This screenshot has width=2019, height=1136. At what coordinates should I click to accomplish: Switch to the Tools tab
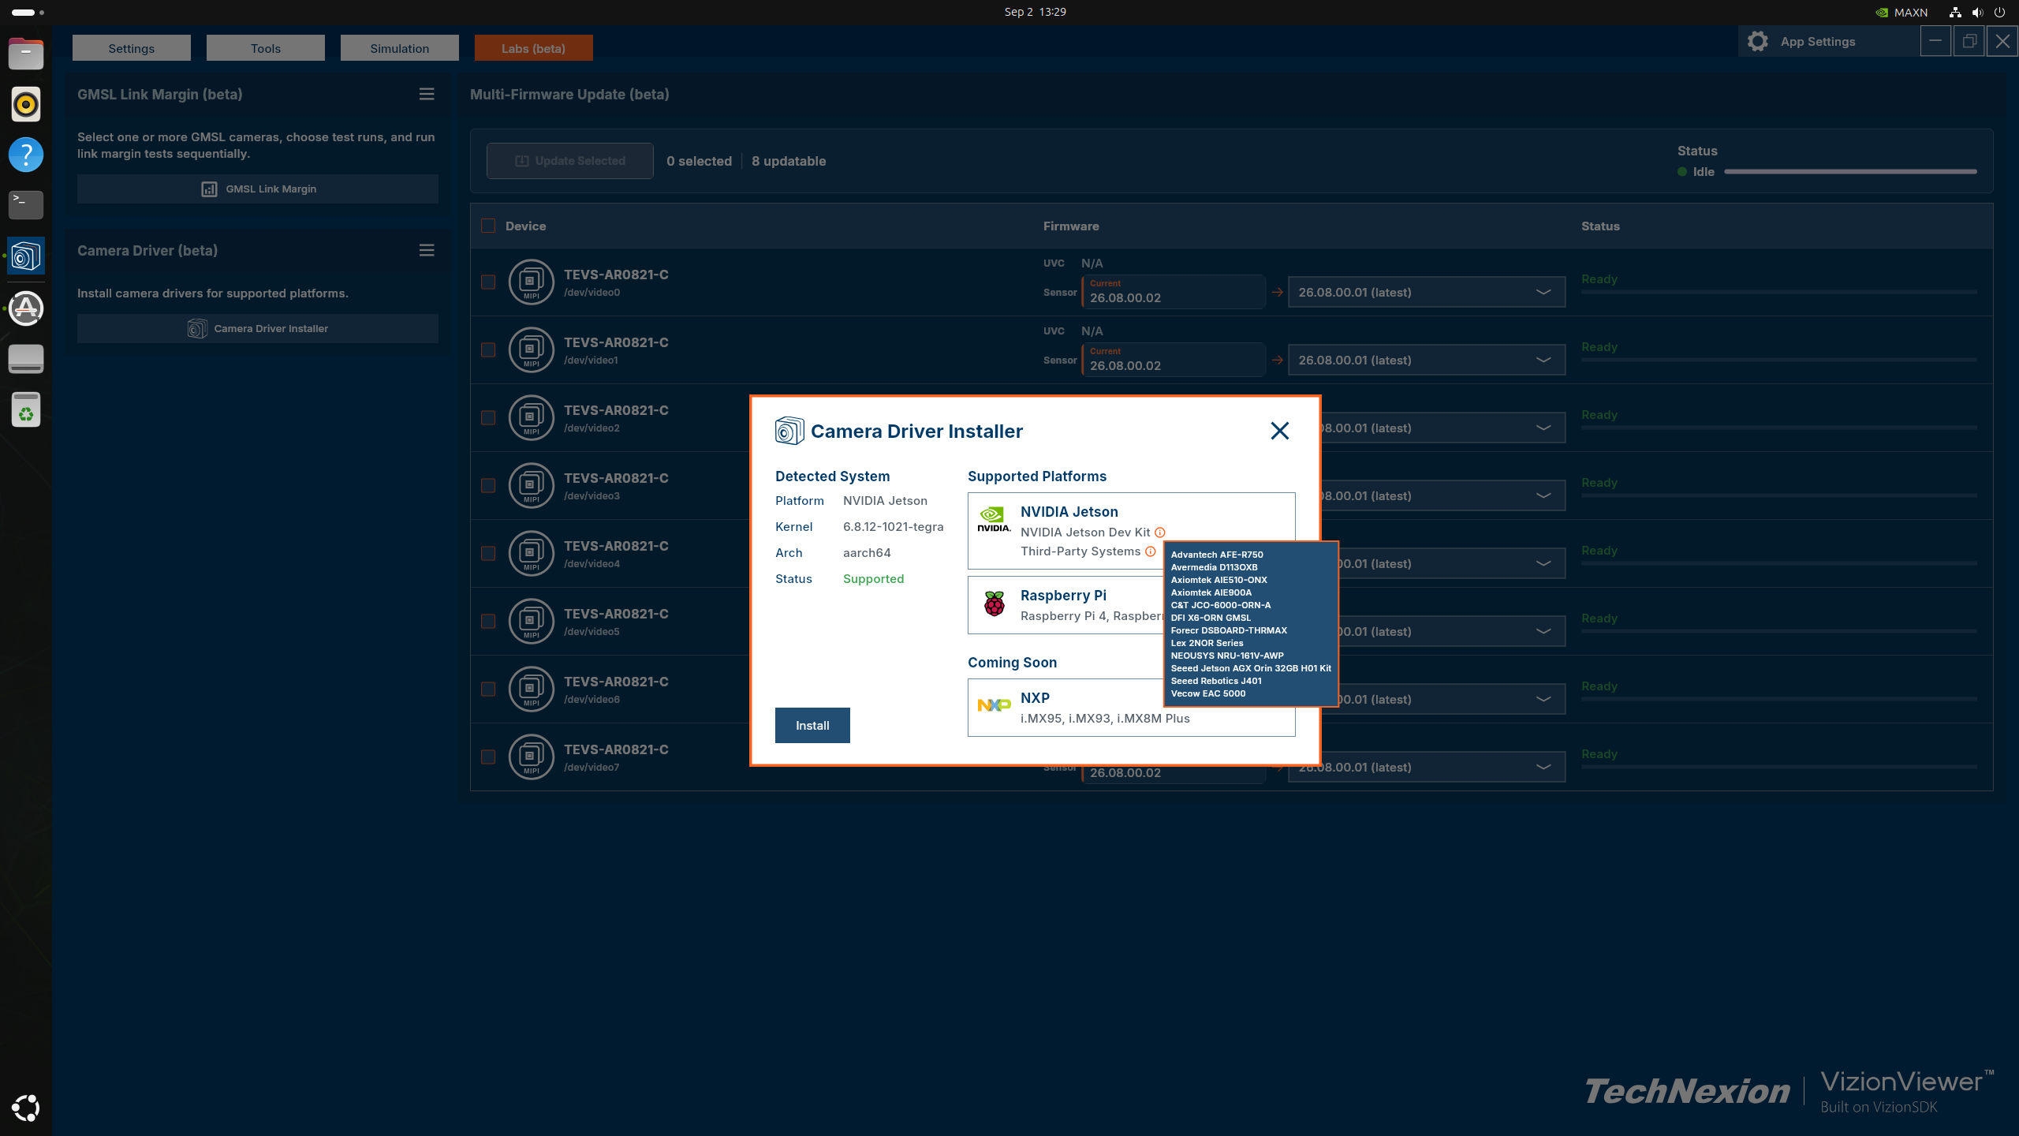coord(266,48)
